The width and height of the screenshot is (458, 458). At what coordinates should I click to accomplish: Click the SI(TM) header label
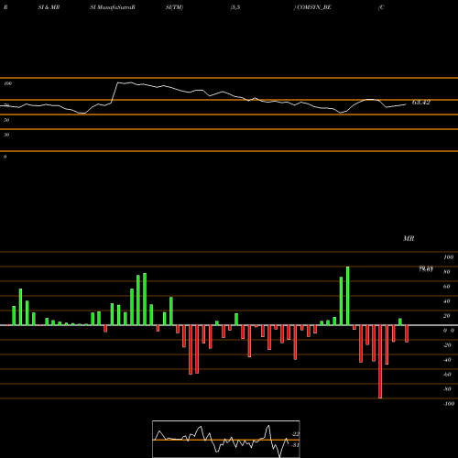pyautogui.click(x=174, y=7)
